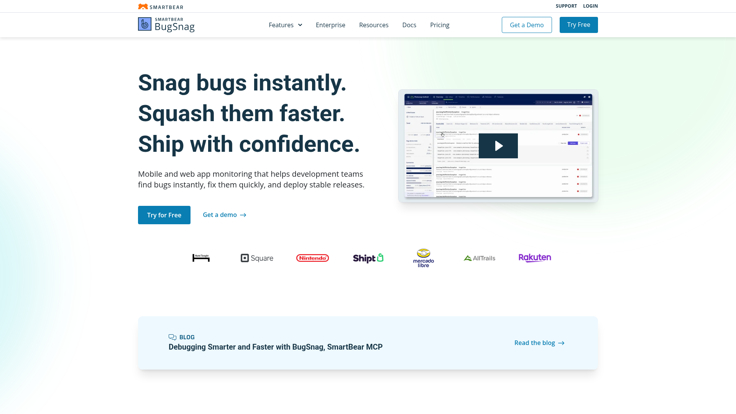Open the LOGIN link

pos(590,6)
